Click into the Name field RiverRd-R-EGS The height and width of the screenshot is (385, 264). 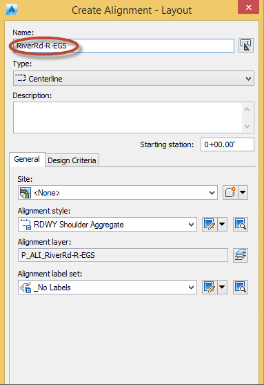coord(123,46)
